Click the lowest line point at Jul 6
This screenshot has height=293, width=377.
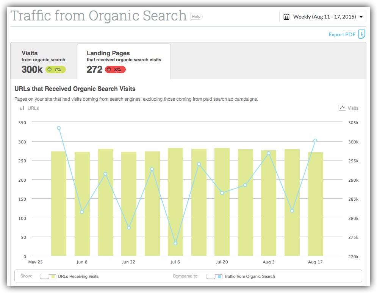[x=175, y=243]
